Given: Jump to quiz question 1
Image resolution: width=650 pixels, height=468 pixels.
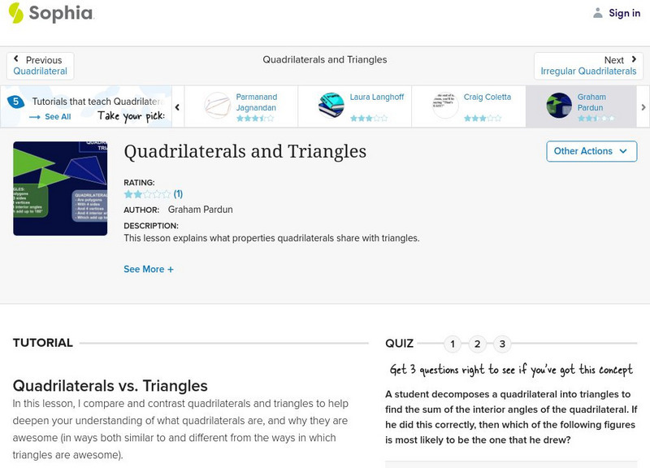Looking at the screenshot, I should tap(453, 344).
